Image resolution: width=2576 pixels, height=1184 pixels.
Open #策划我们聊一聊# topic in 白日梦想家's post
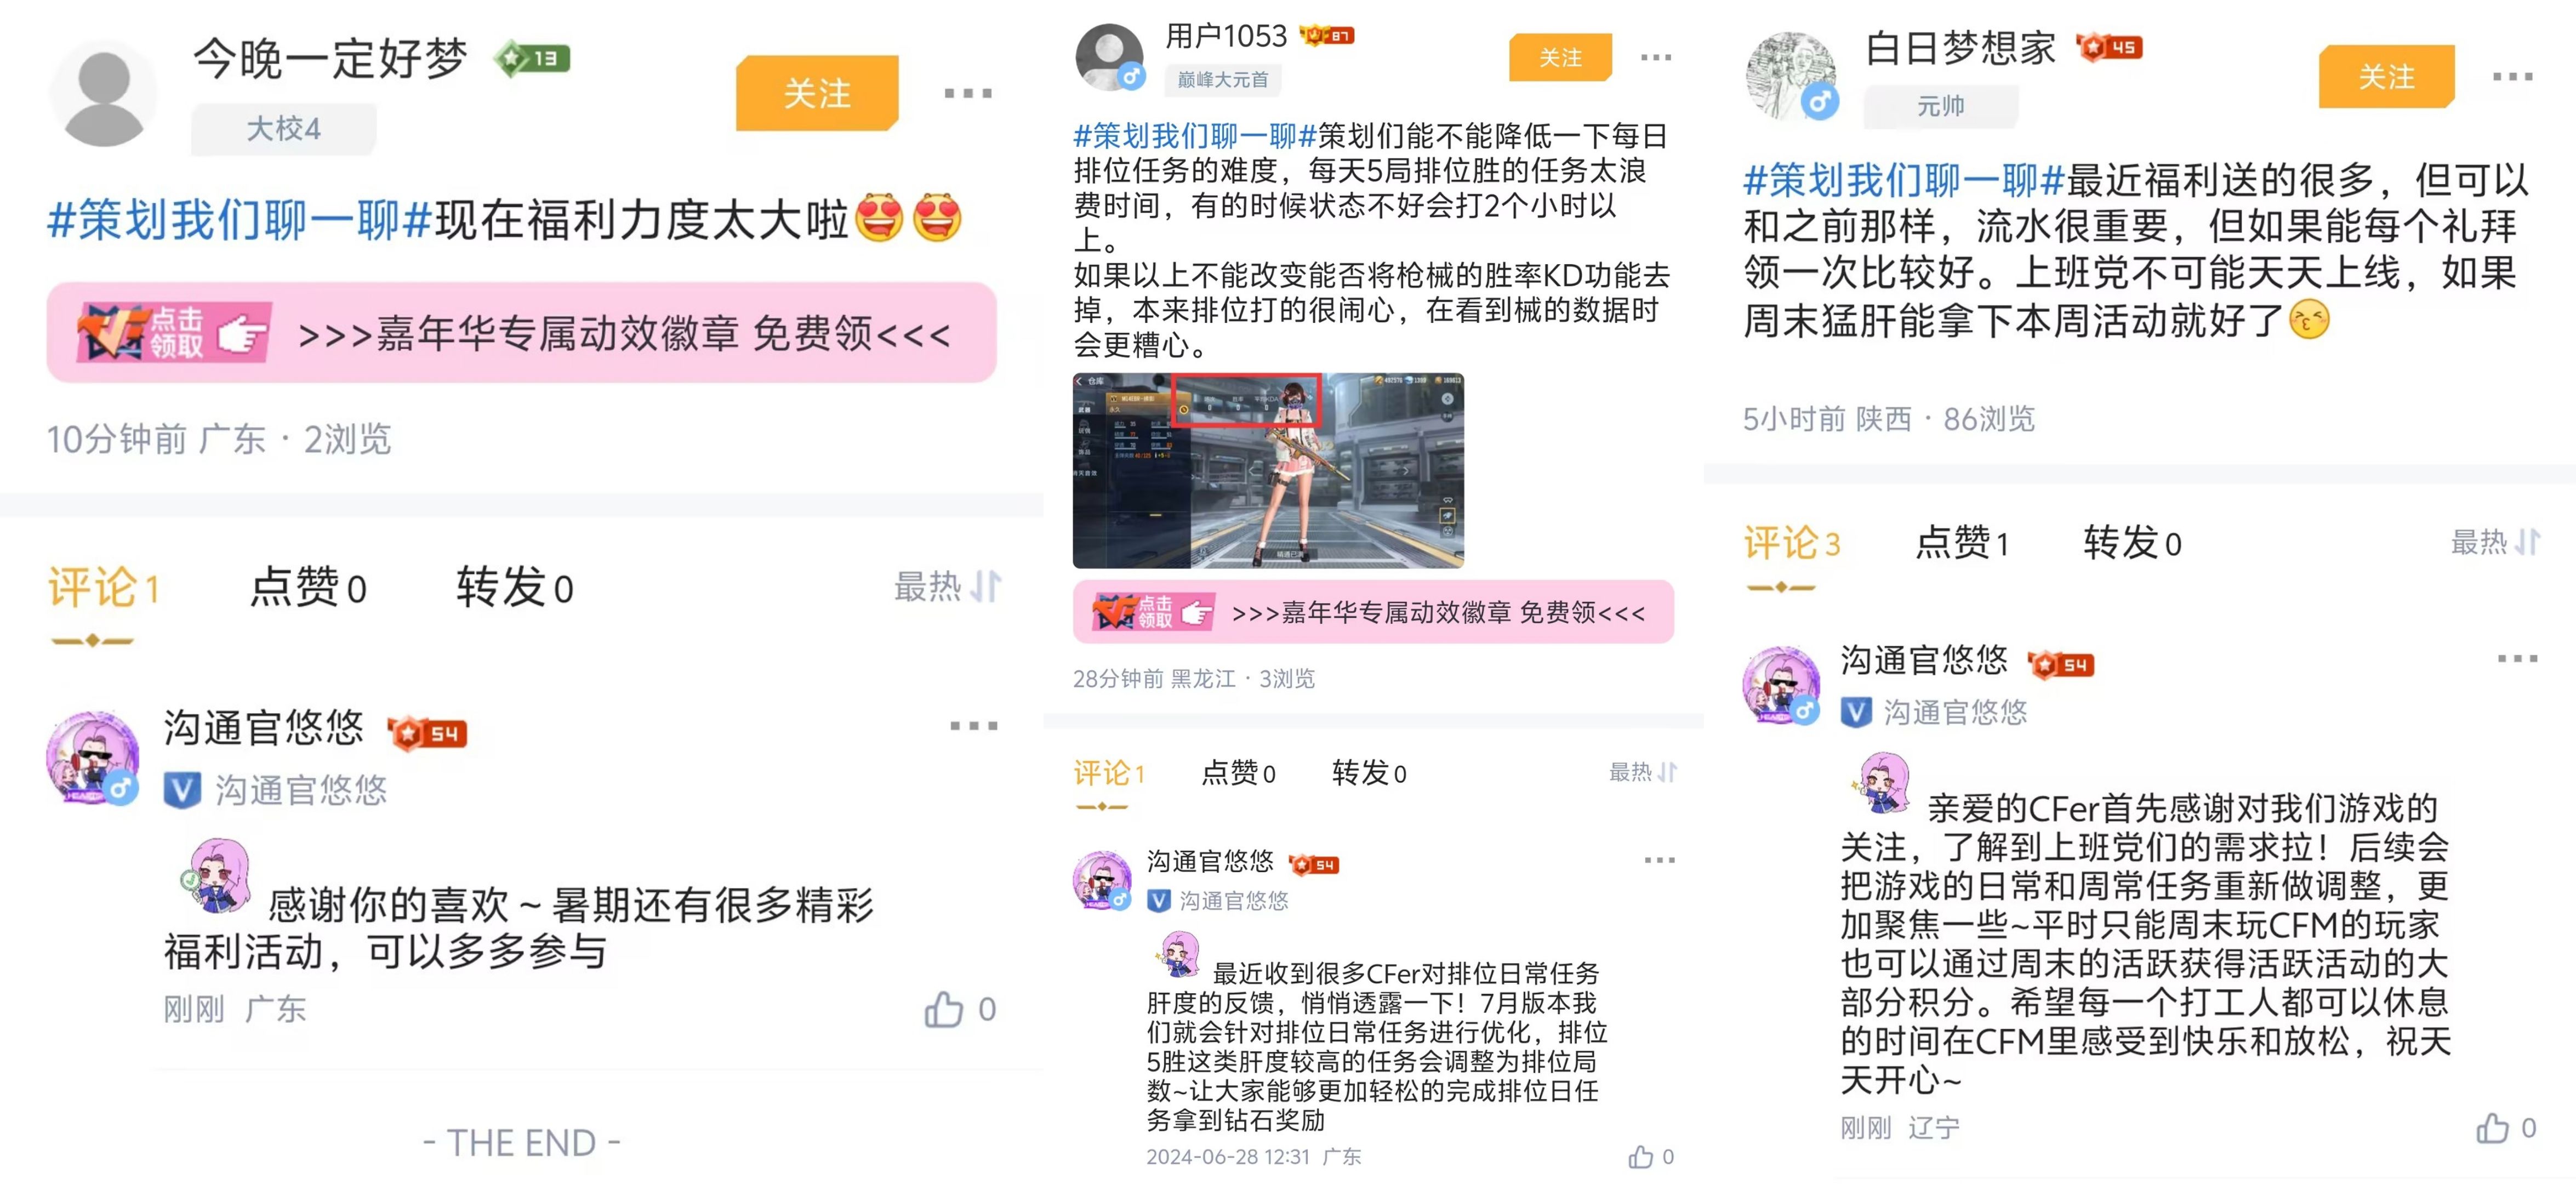click(x=1904, y=181)
